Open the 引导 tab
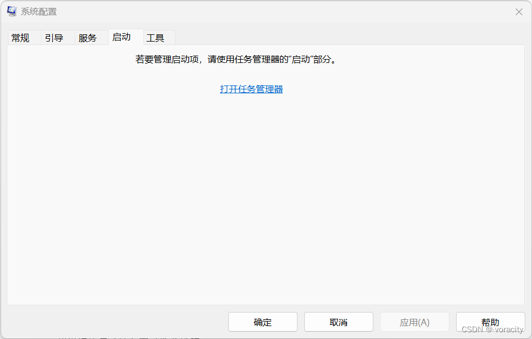Screen dimensions: 532x339 tap(54, 38)
